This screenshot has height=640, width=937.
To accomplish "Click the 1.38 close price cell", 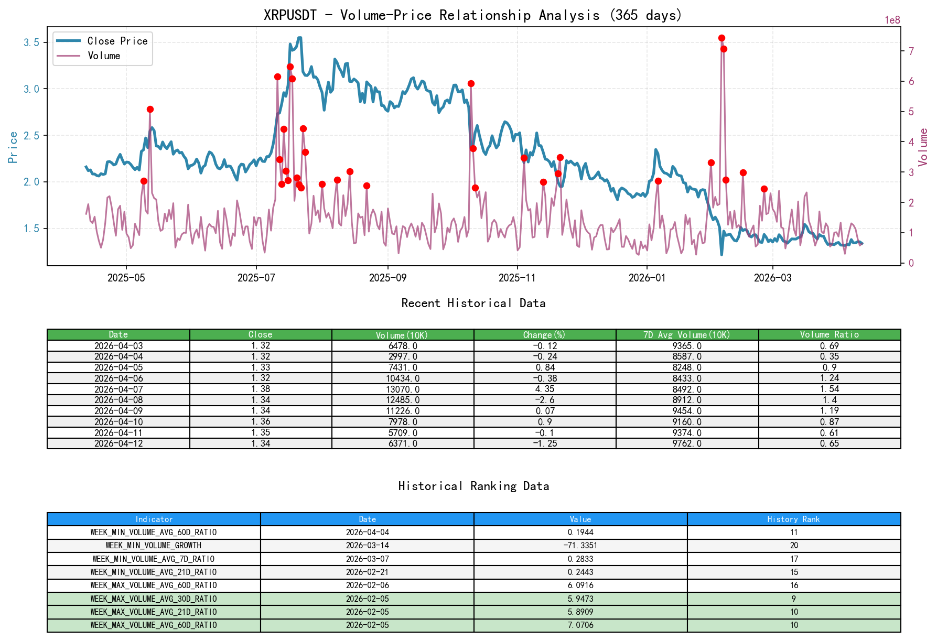I will 261,389.
